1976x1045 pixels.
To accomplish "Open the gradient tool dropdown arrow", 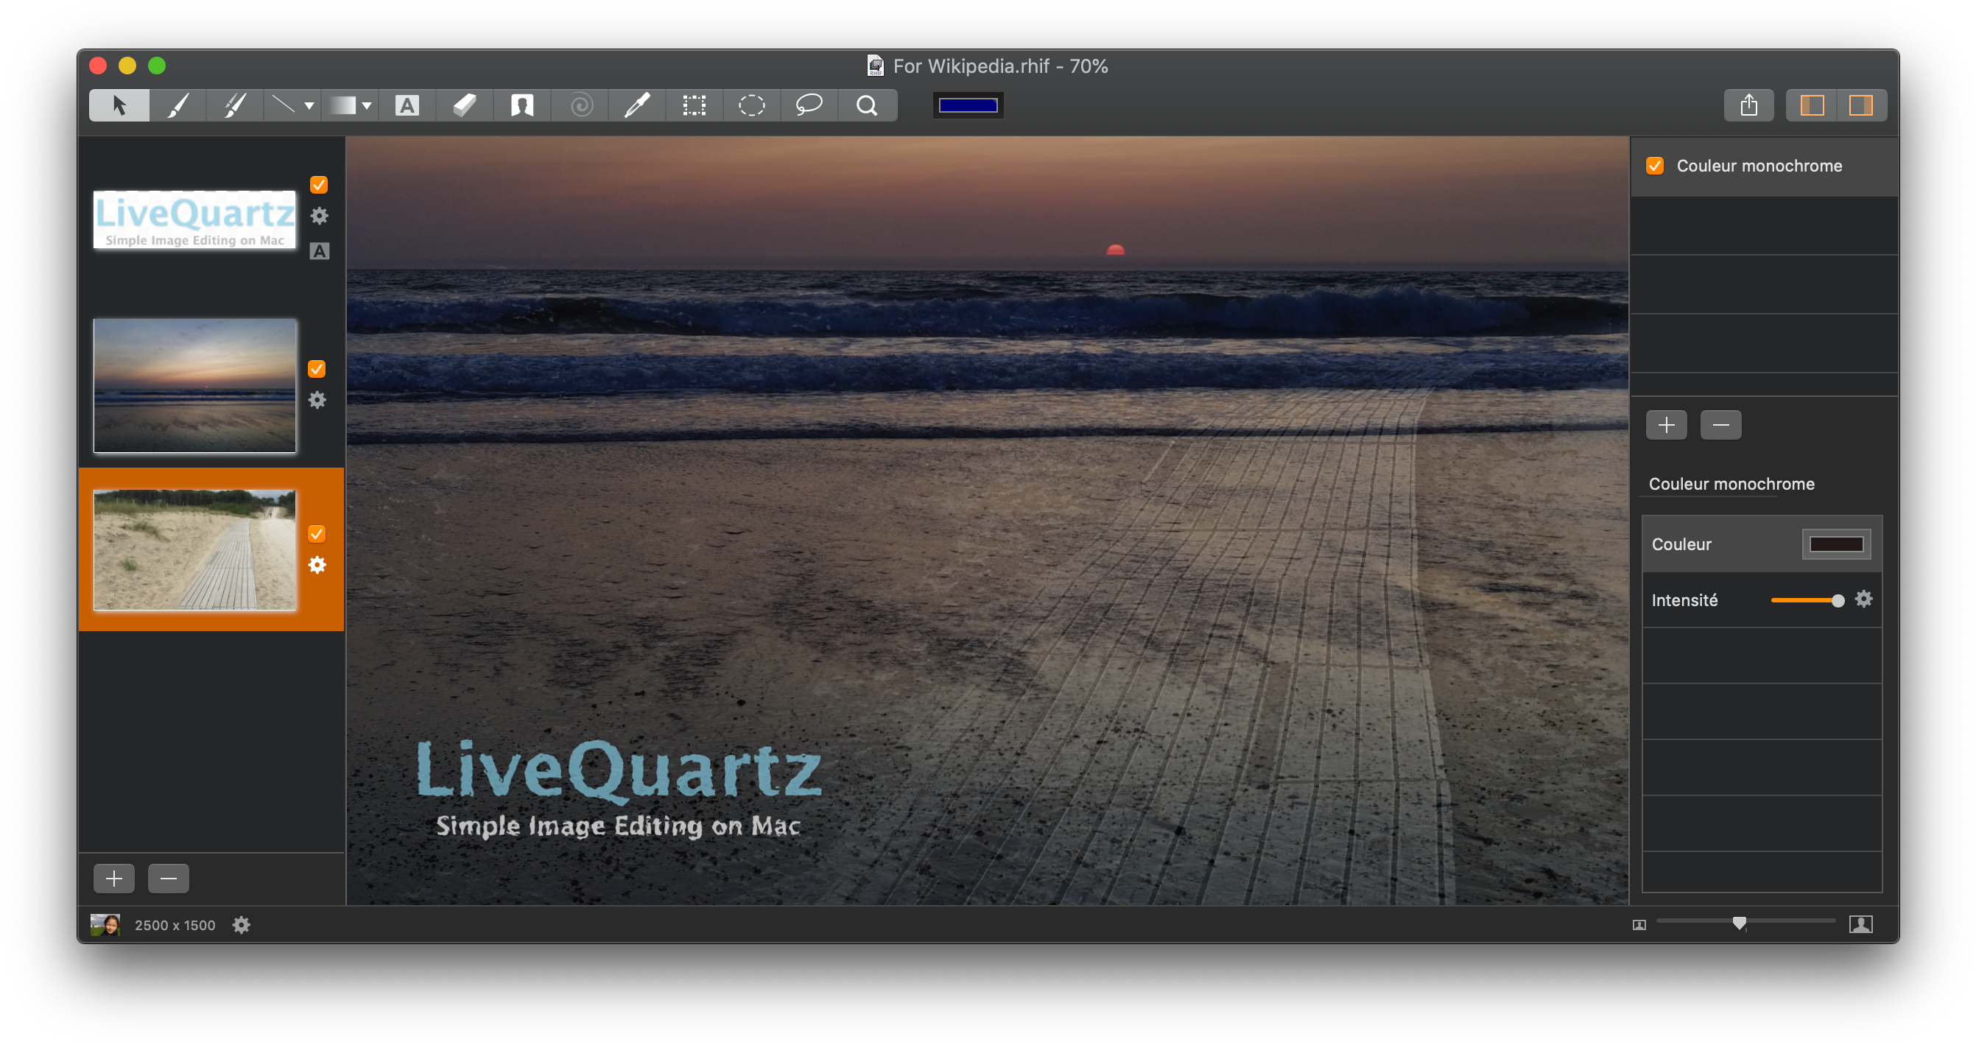I will 367,106.
